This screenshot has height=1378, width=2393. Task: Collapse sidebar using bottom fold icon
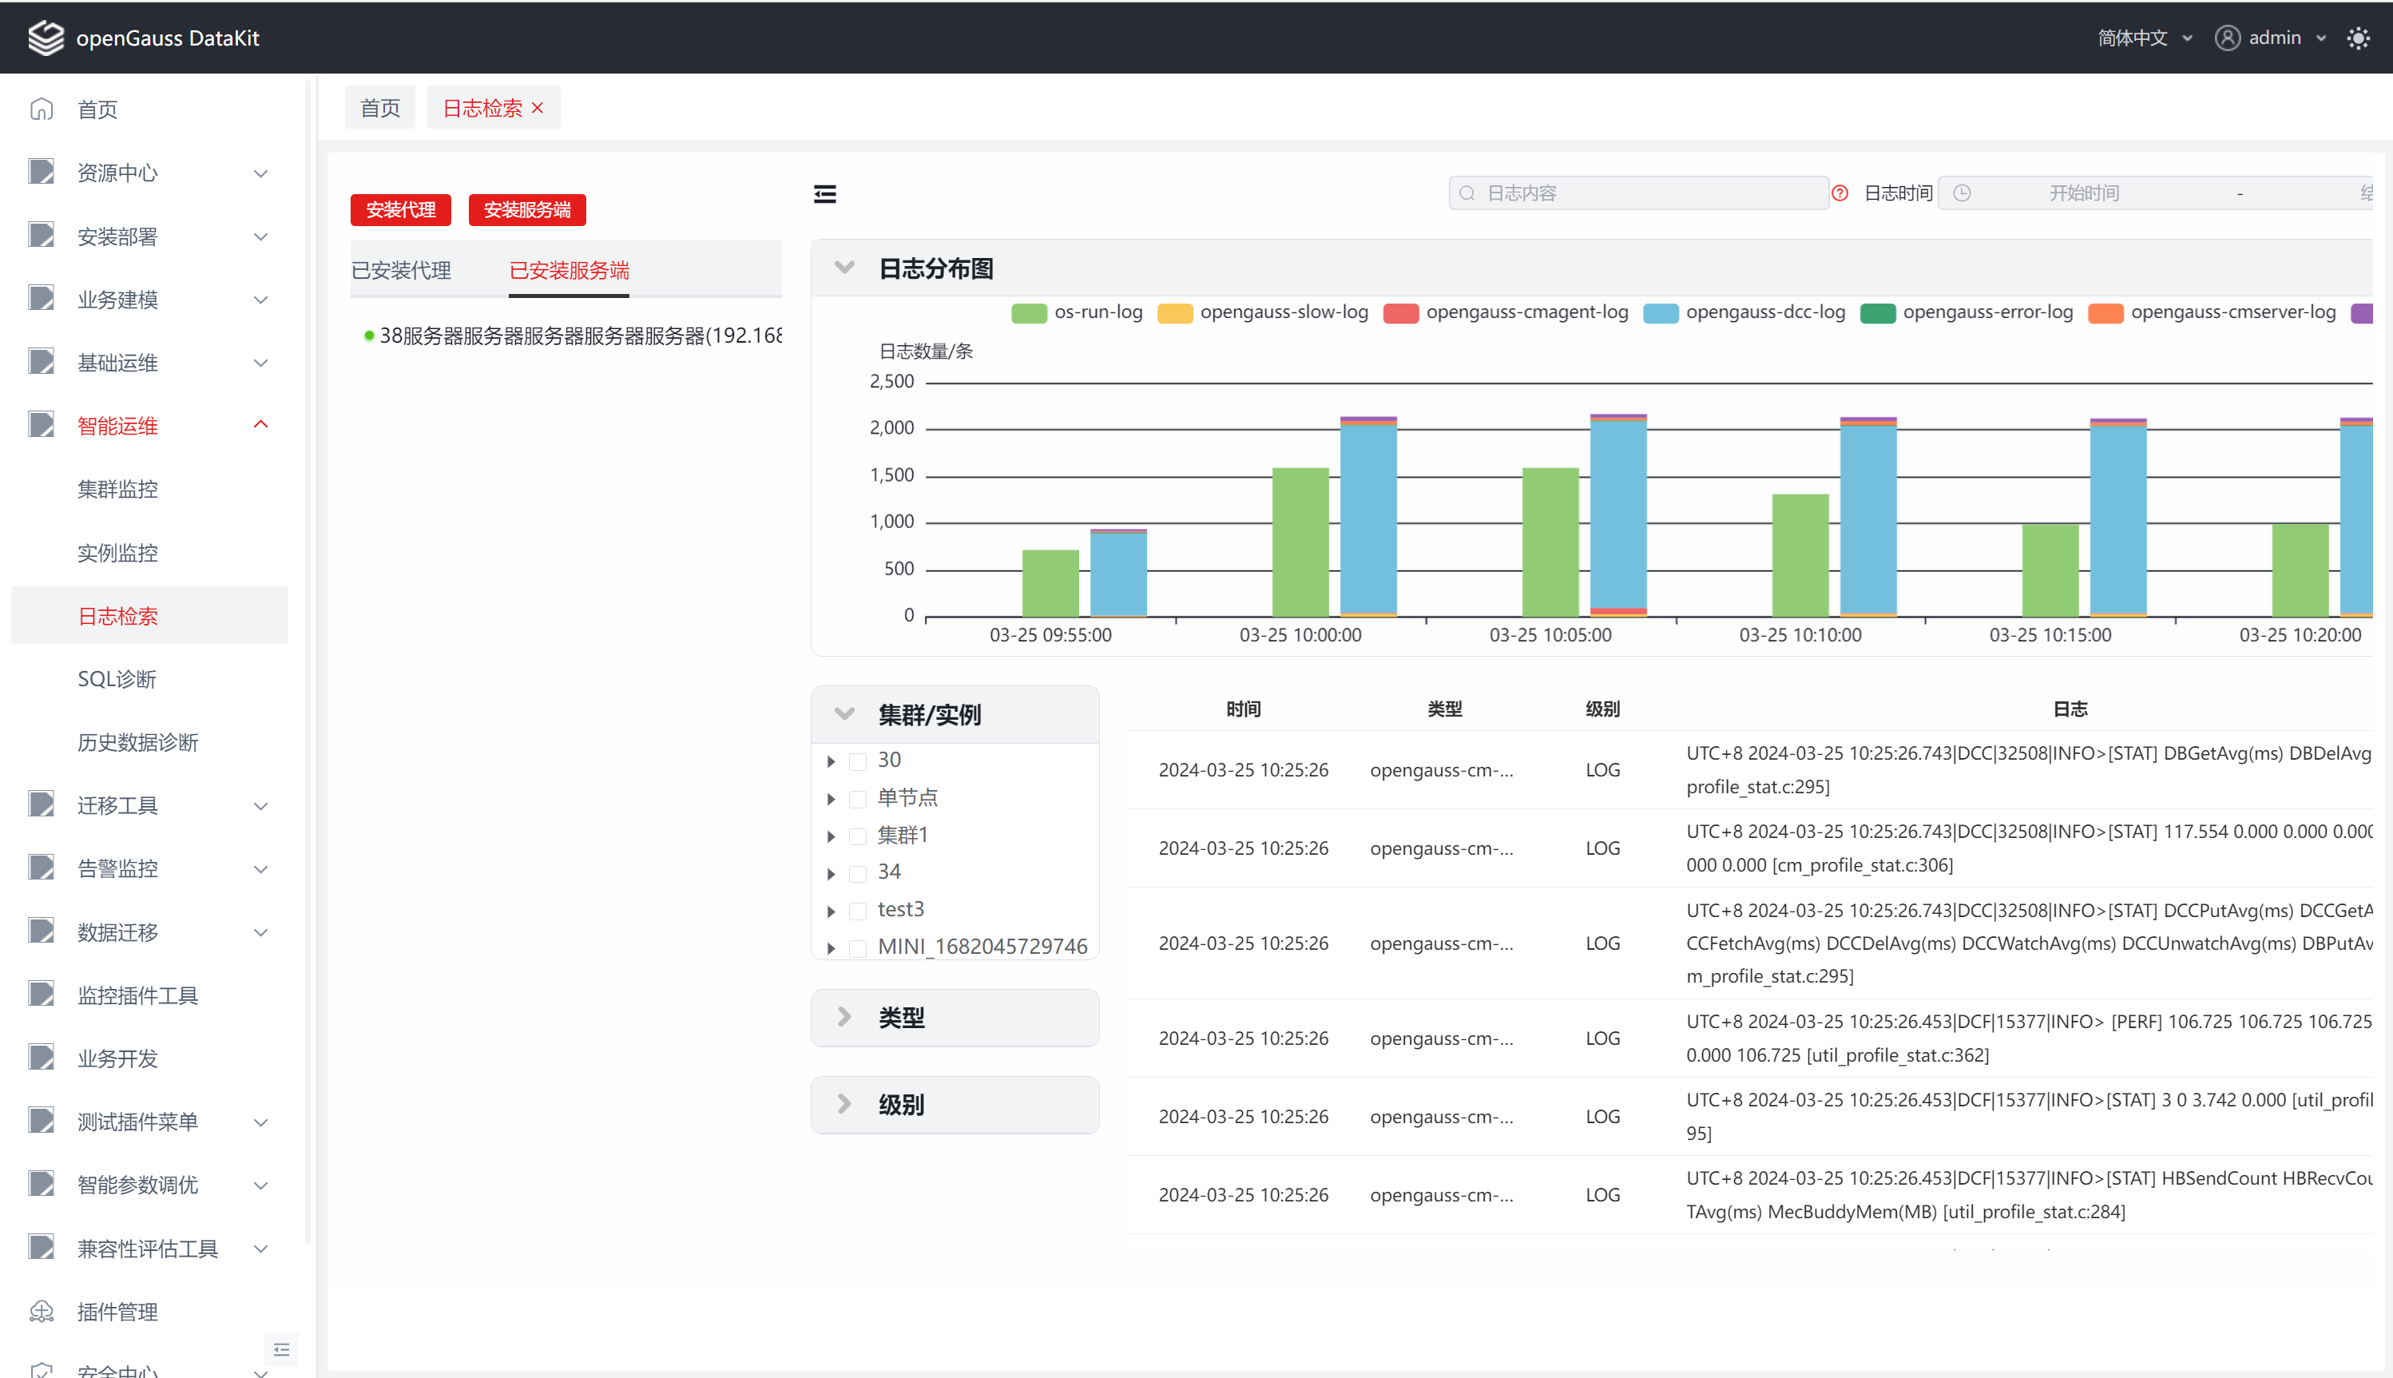pyautogui.click(x=281, y=1348)
